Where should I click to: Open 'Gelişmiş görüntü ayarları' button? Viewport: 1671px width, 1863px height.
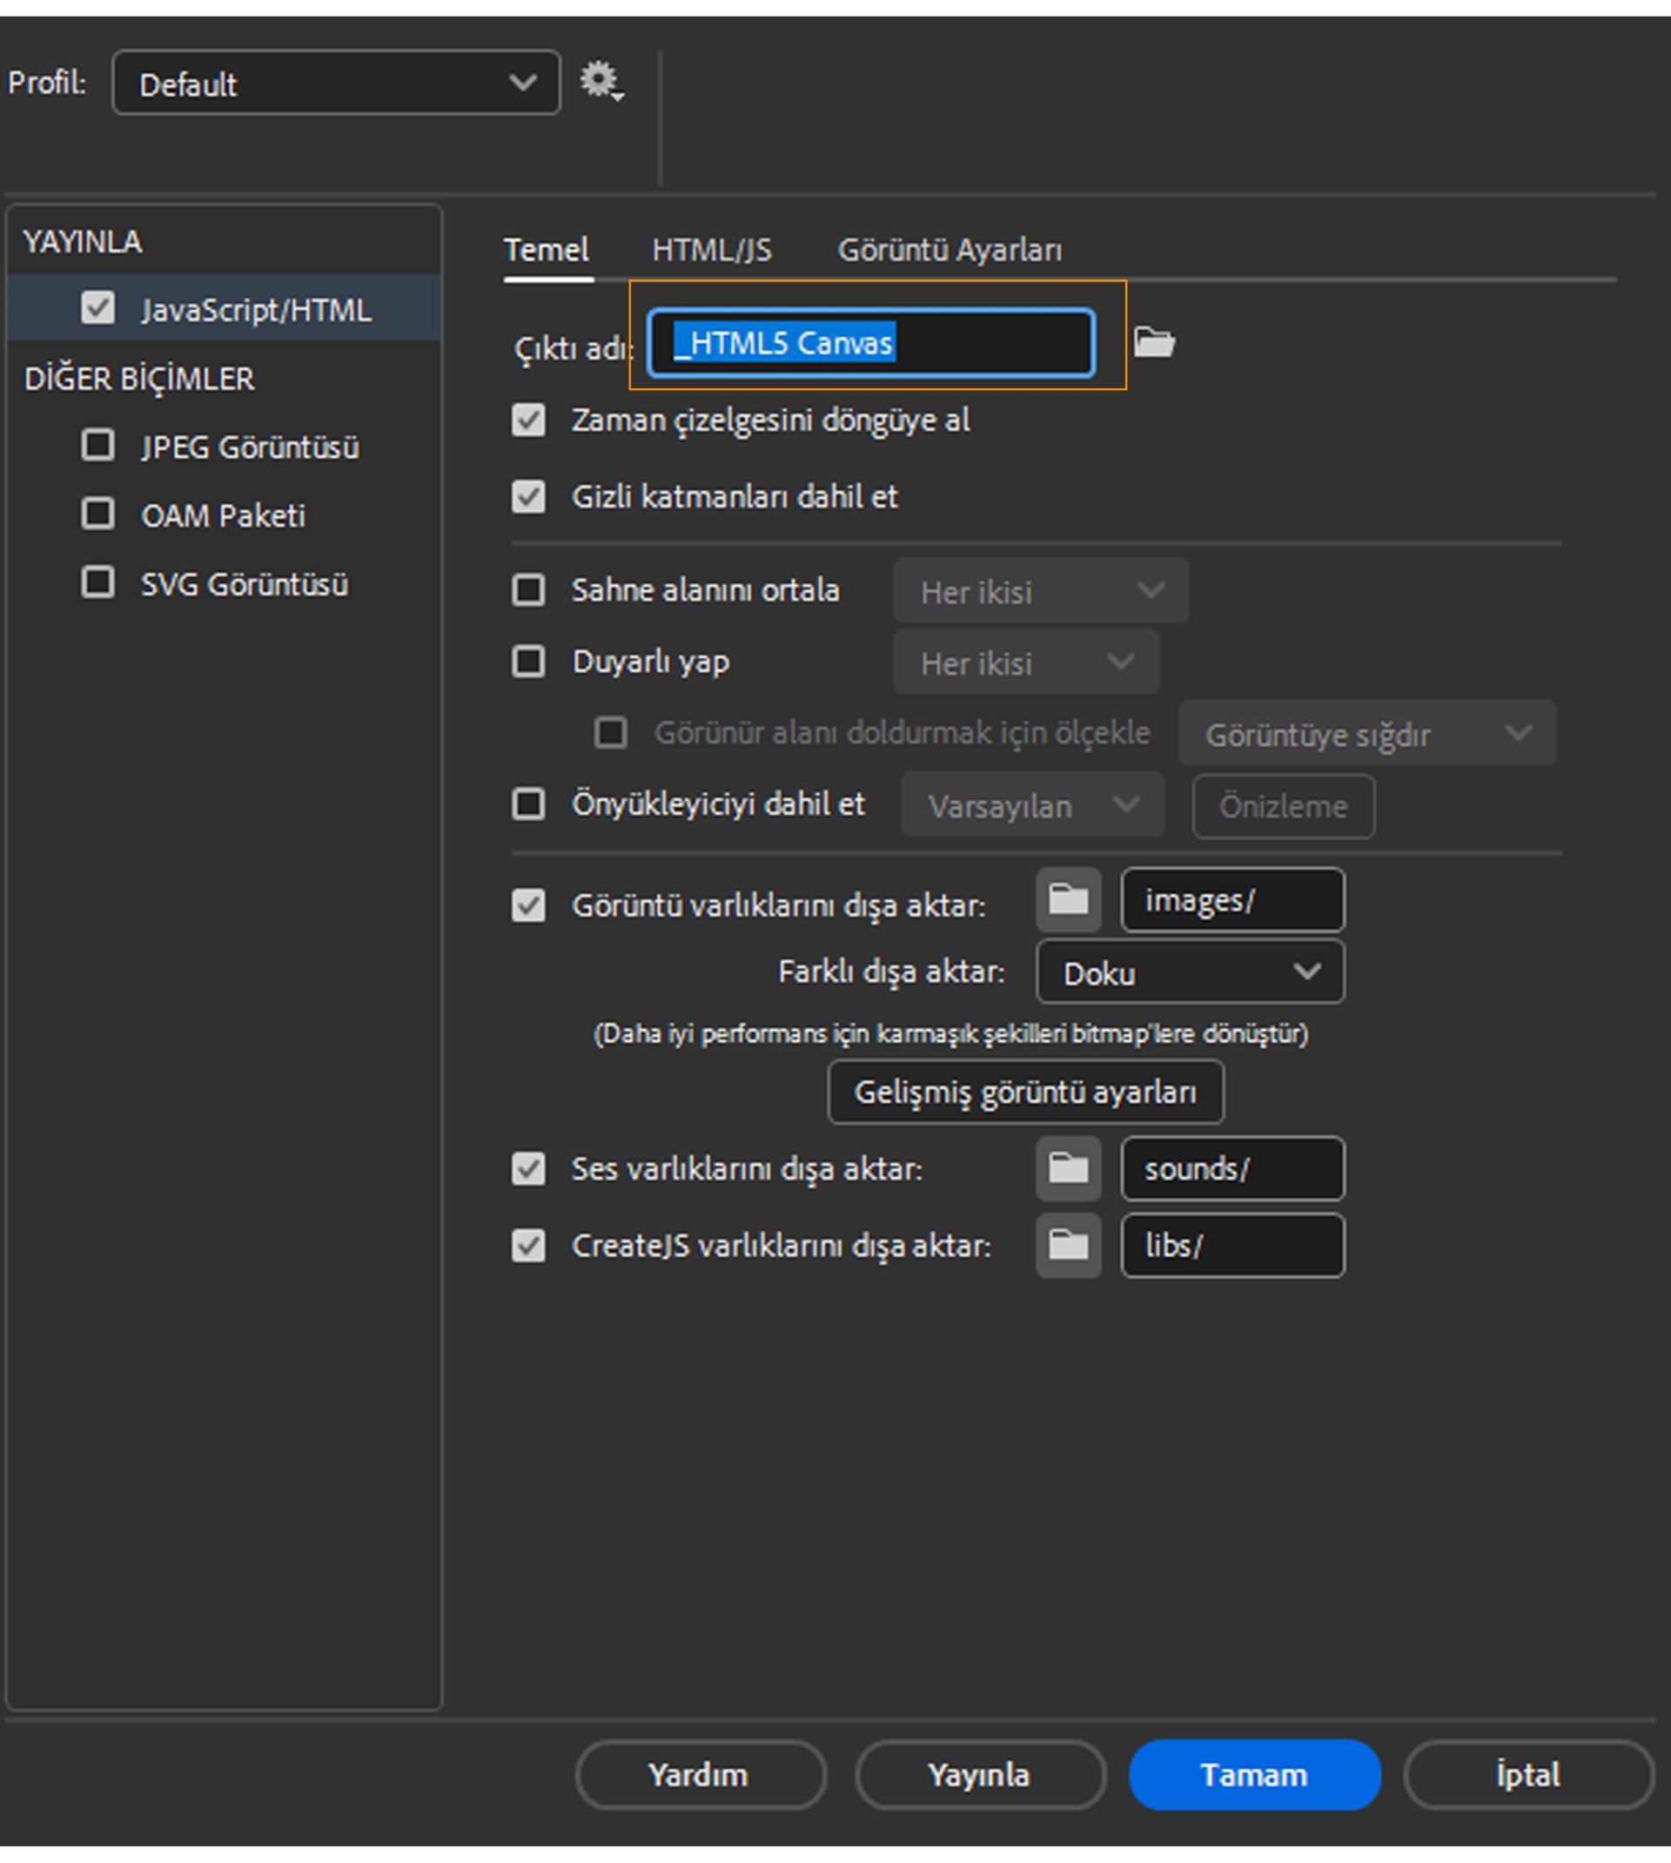(x=1025, y=1092)
